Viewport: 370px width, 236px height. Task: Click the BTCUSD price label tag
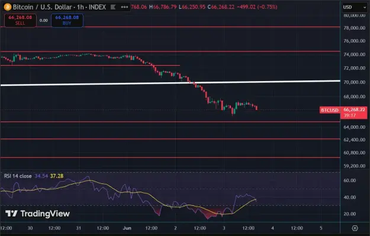click(x=330, y=110)
